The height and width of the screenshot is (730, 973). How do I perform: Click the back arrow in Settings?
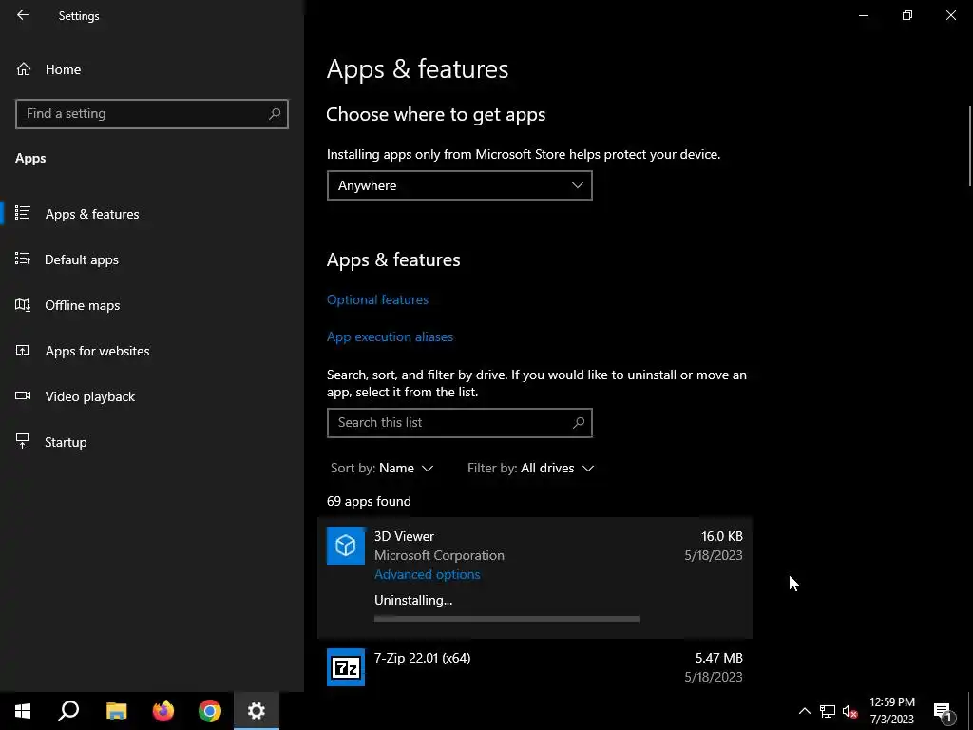click(x=23, y=15)
